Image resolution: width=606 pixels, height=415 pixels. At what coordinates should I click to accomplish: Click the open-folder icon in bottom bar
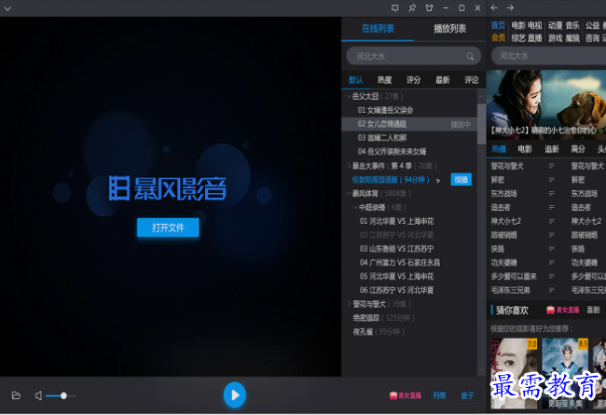point(16,395)
